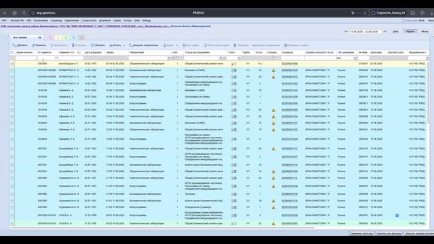434x244 pixels.
Task: Click browser extensions icon
Action: pos(413,13)
